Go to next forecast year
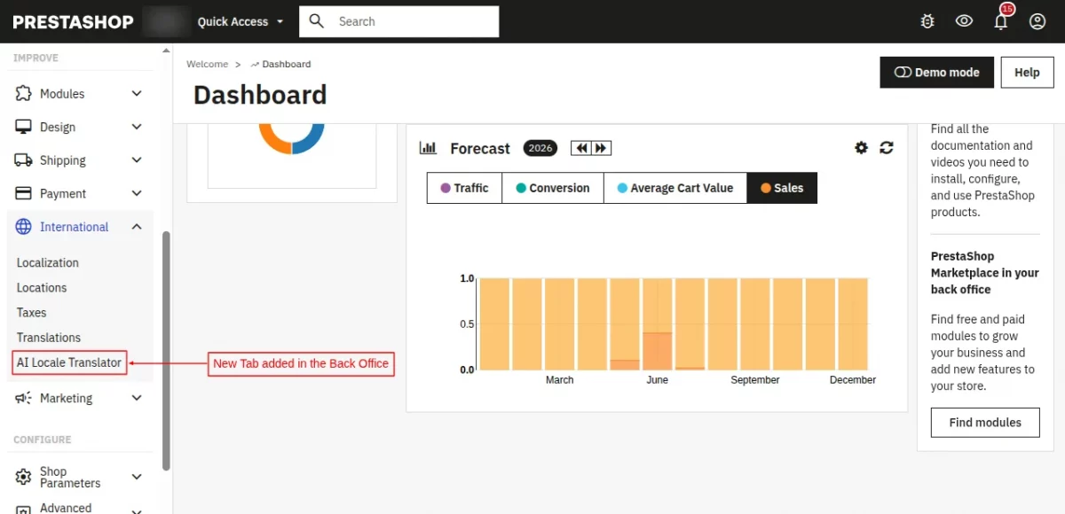The image size is (1065, 514). tap(602, 148)
